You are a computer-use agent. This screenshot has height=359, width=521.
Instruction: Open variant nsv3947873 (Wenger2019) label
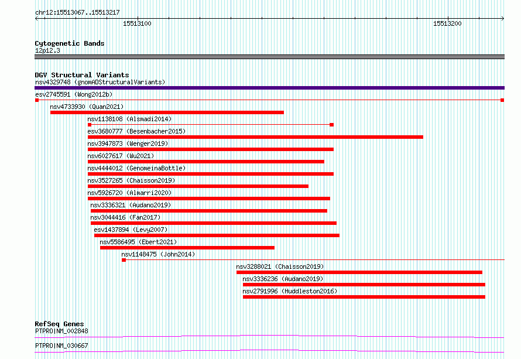point(128,143)
